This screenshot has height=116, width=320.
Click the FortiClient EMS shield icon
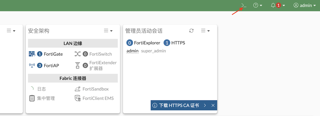[78, 98]
